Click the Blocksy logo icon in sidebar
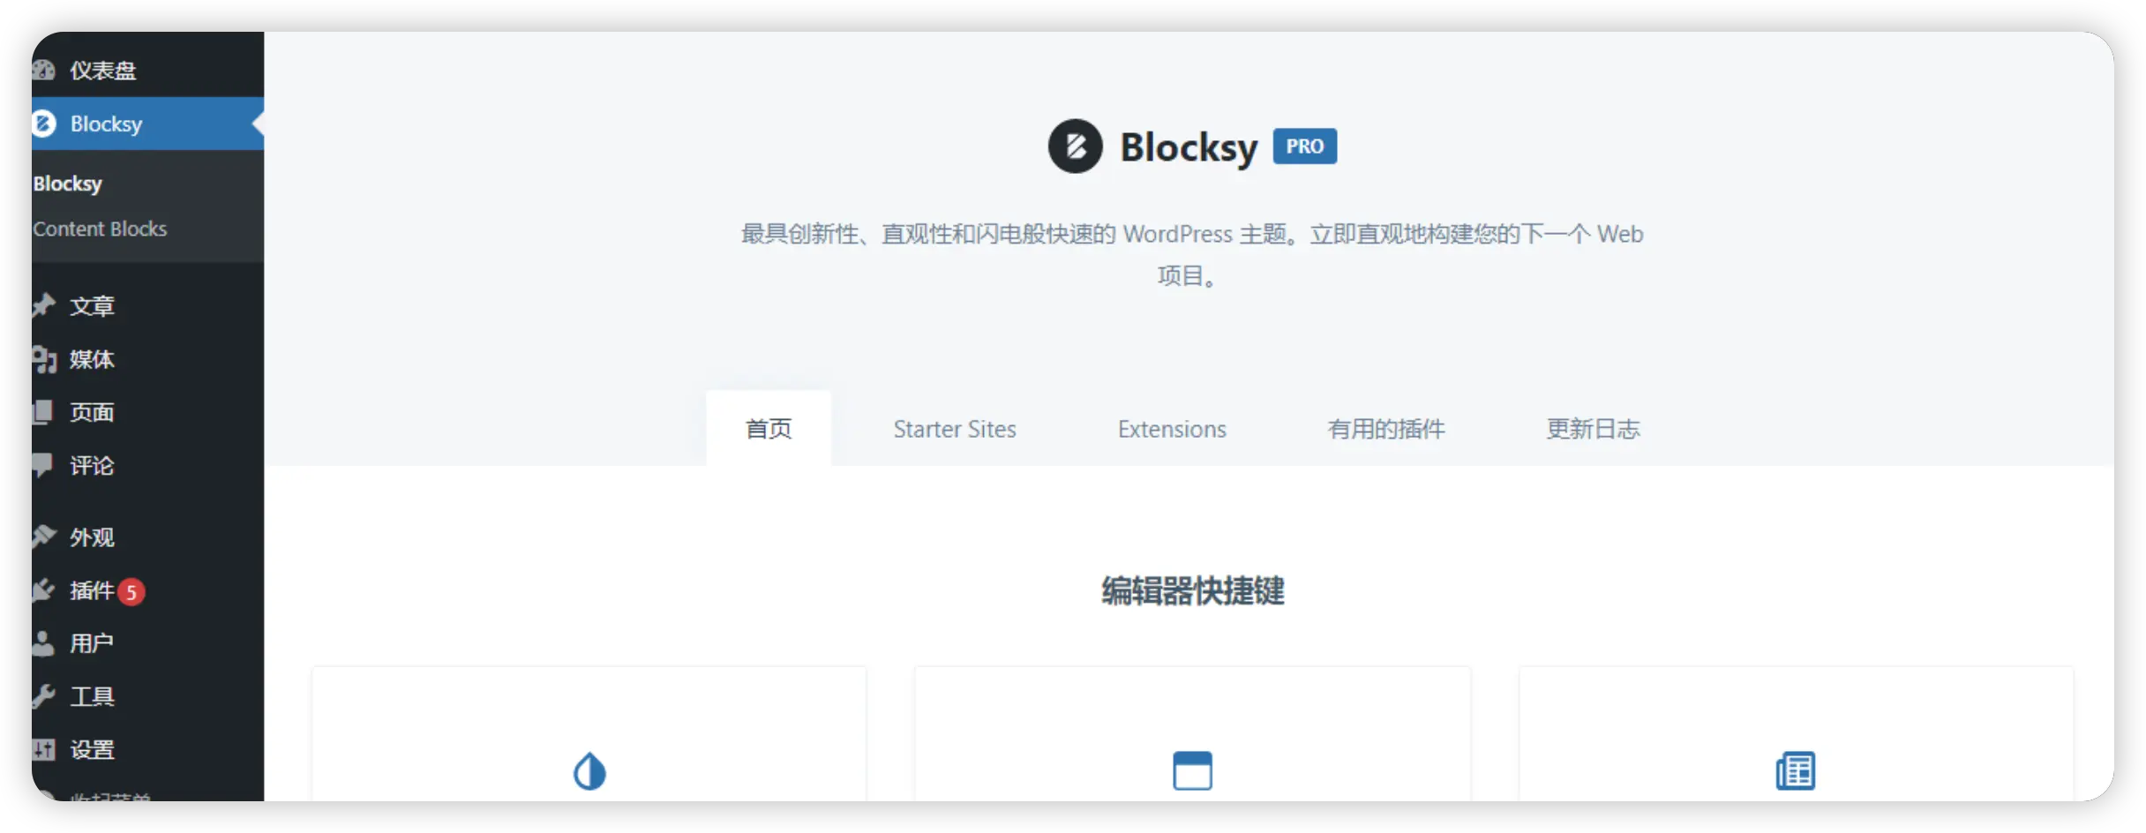This screenshot has width=2146, height=833. 43,124
